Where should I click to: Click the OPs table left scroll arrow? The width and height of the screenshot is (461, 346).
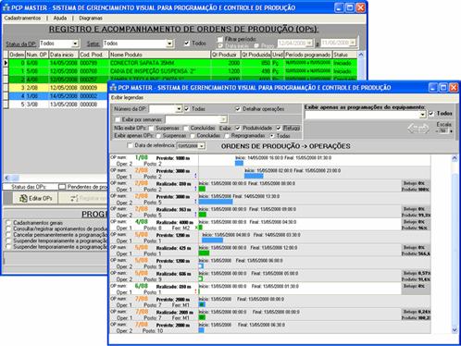pos(7,178)
